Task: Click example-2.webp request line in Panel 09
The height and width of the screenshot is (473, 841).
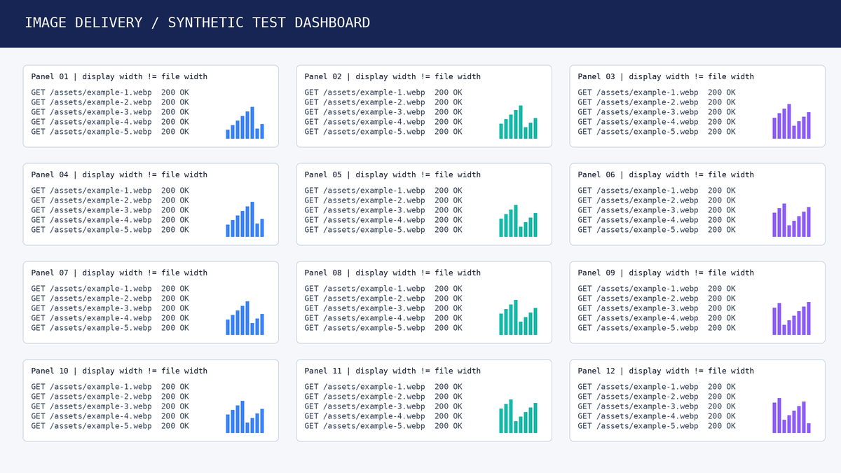Action: (657, 299)
